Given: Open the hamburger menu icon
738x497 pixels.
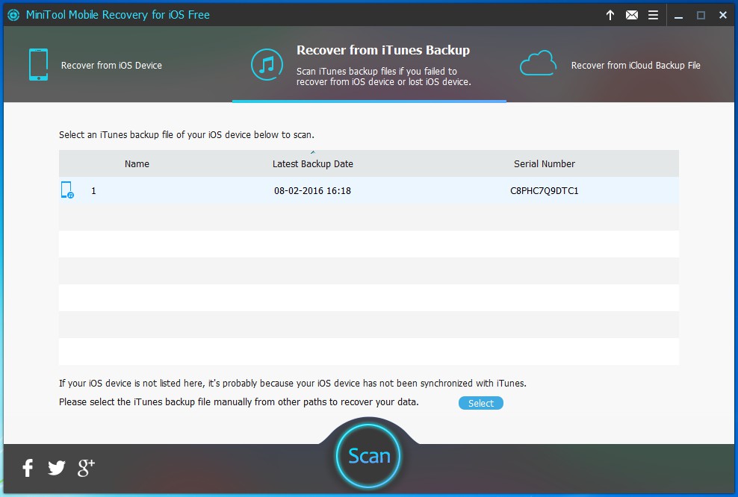Looking at the screenshot, I should coord(653,15).
